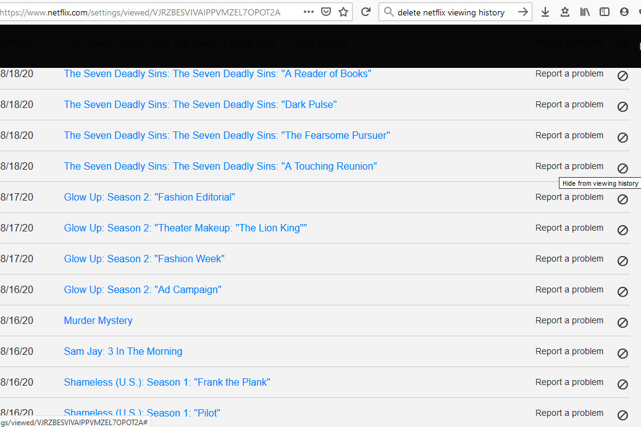Viewport: 641px width, 427px height.
Task: Open Shameless "Frank the Plank" link
Action: pos(167,382)
